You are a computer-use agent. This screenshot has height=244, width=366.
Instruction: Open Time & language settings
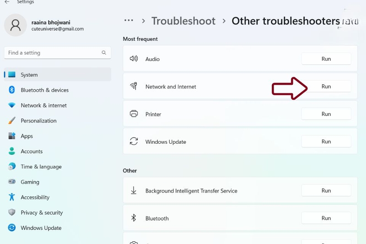pyautogui.click(x=58, y=167)
